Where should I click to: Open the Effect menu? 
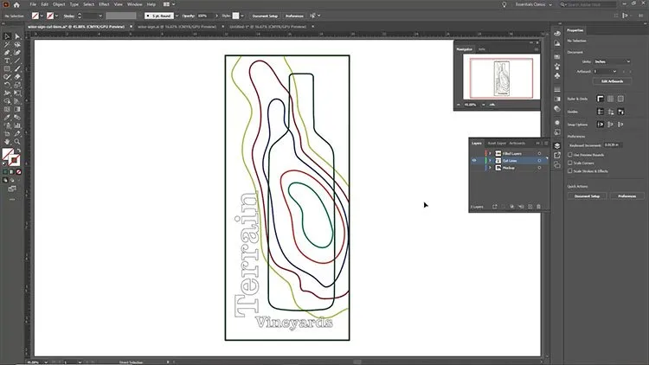pyautogui.click(x=104, y=4)
